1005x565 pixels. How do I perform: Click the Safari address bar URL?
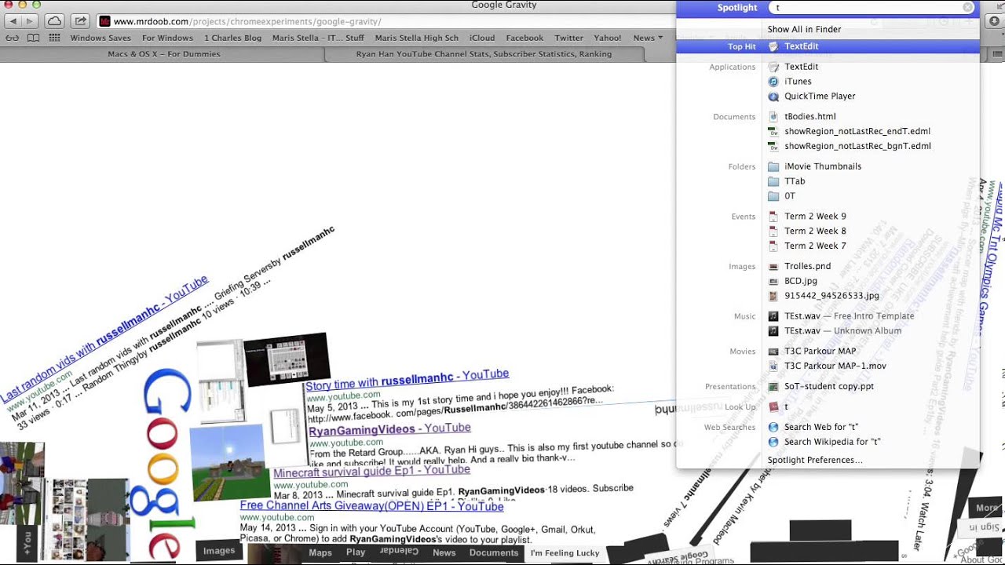coord(247,21)
